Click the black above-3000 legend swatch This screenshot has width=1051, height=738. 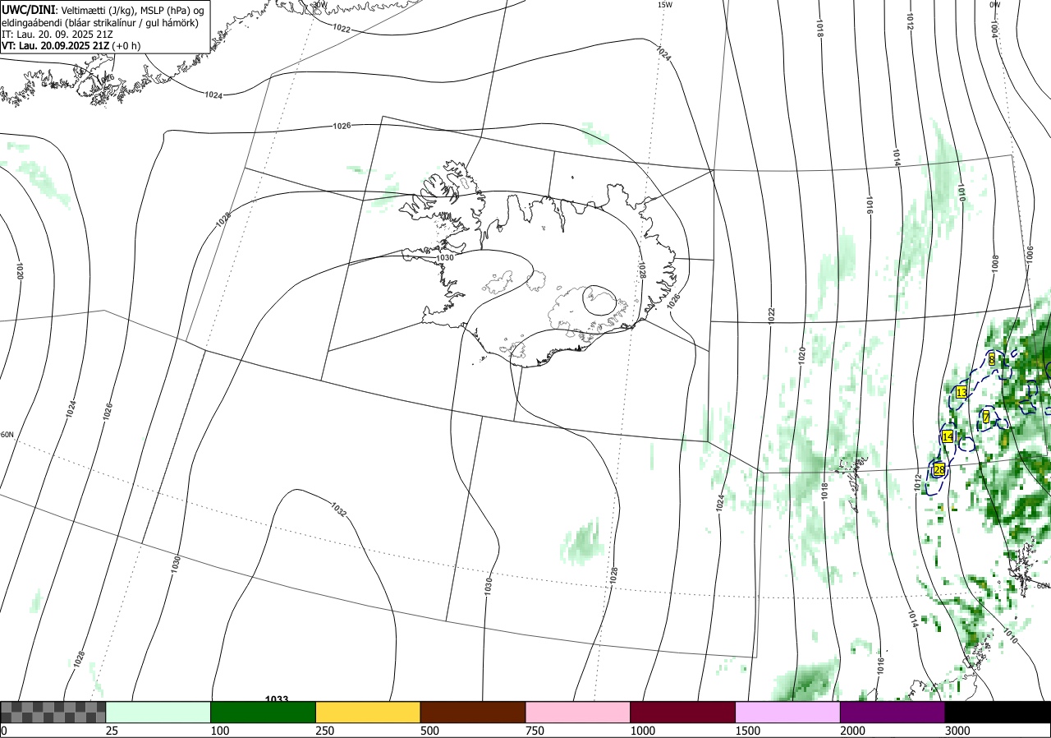click(998, 712)
